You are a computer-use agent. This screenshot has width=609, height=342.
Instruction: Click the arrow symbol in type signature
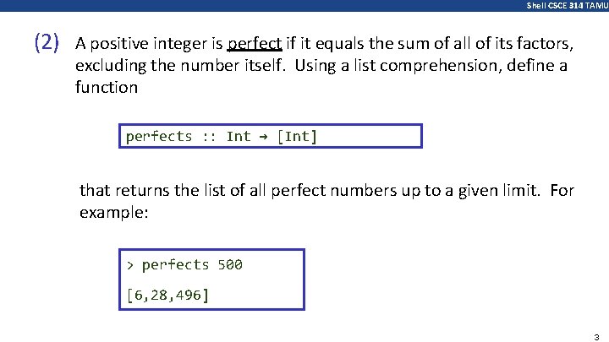point(263,137)
